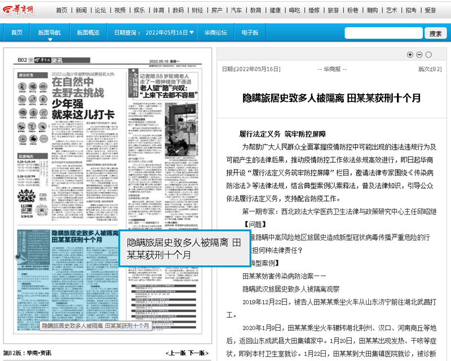Click the zoom out text minus icon
Viewport: 451px width, 361px height.
[x=419, y=55]
